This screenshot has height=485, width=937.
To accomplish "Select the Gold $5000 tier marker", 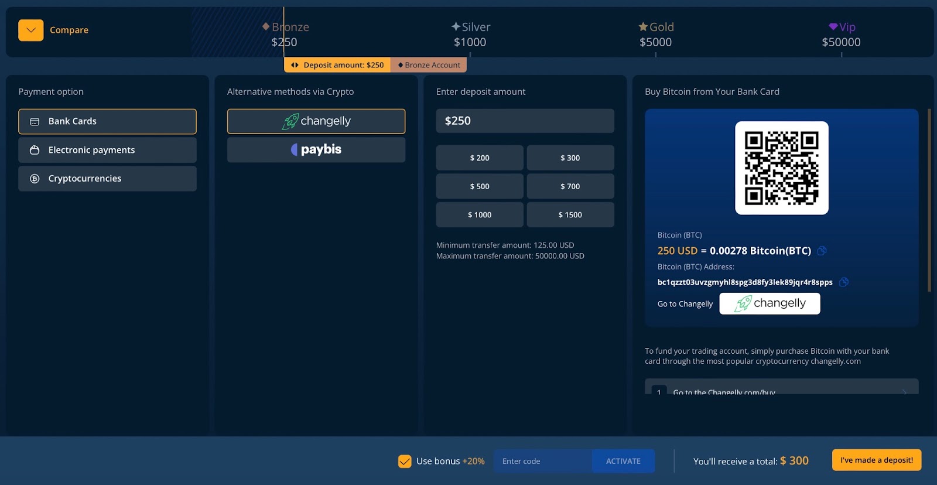I will (656, 35).
